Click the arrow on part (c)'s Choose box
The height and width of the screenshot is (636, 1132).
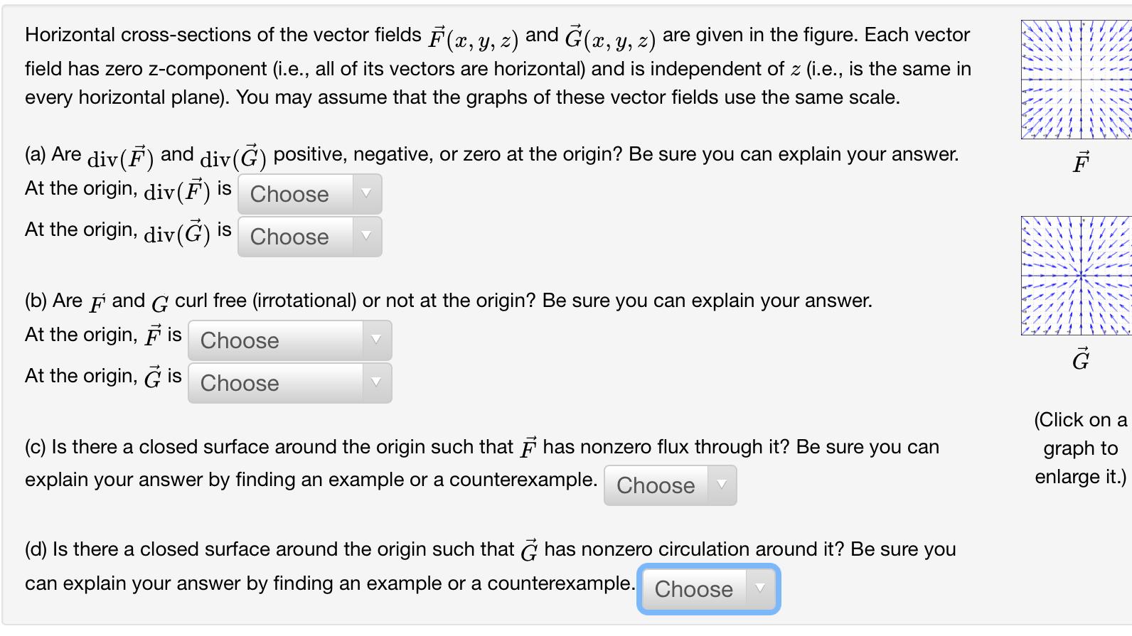[720, 484]
